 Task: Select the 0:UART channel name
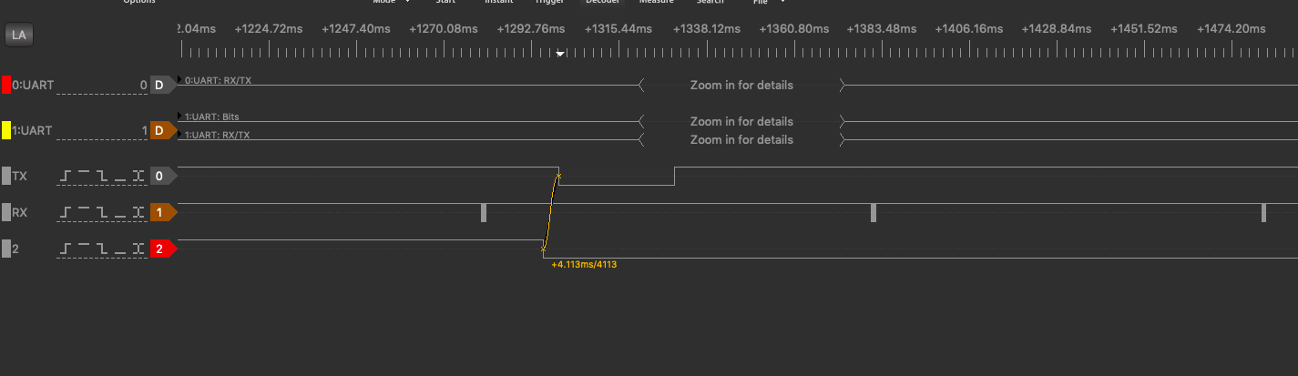[x=34, y=86]
